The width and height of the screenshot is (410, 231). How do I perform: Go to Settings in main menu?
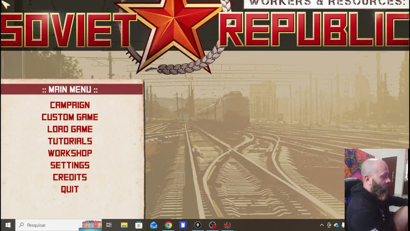70,165
